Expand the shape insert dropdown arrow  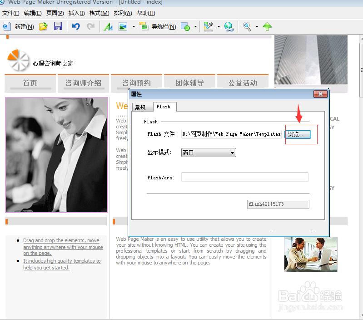[x=196, y=27]
